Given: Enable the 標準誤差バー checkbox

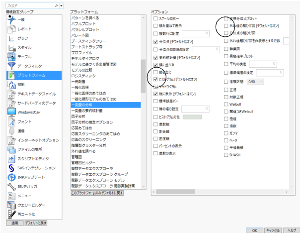Looking at the screenshot, I should [155, 101].
